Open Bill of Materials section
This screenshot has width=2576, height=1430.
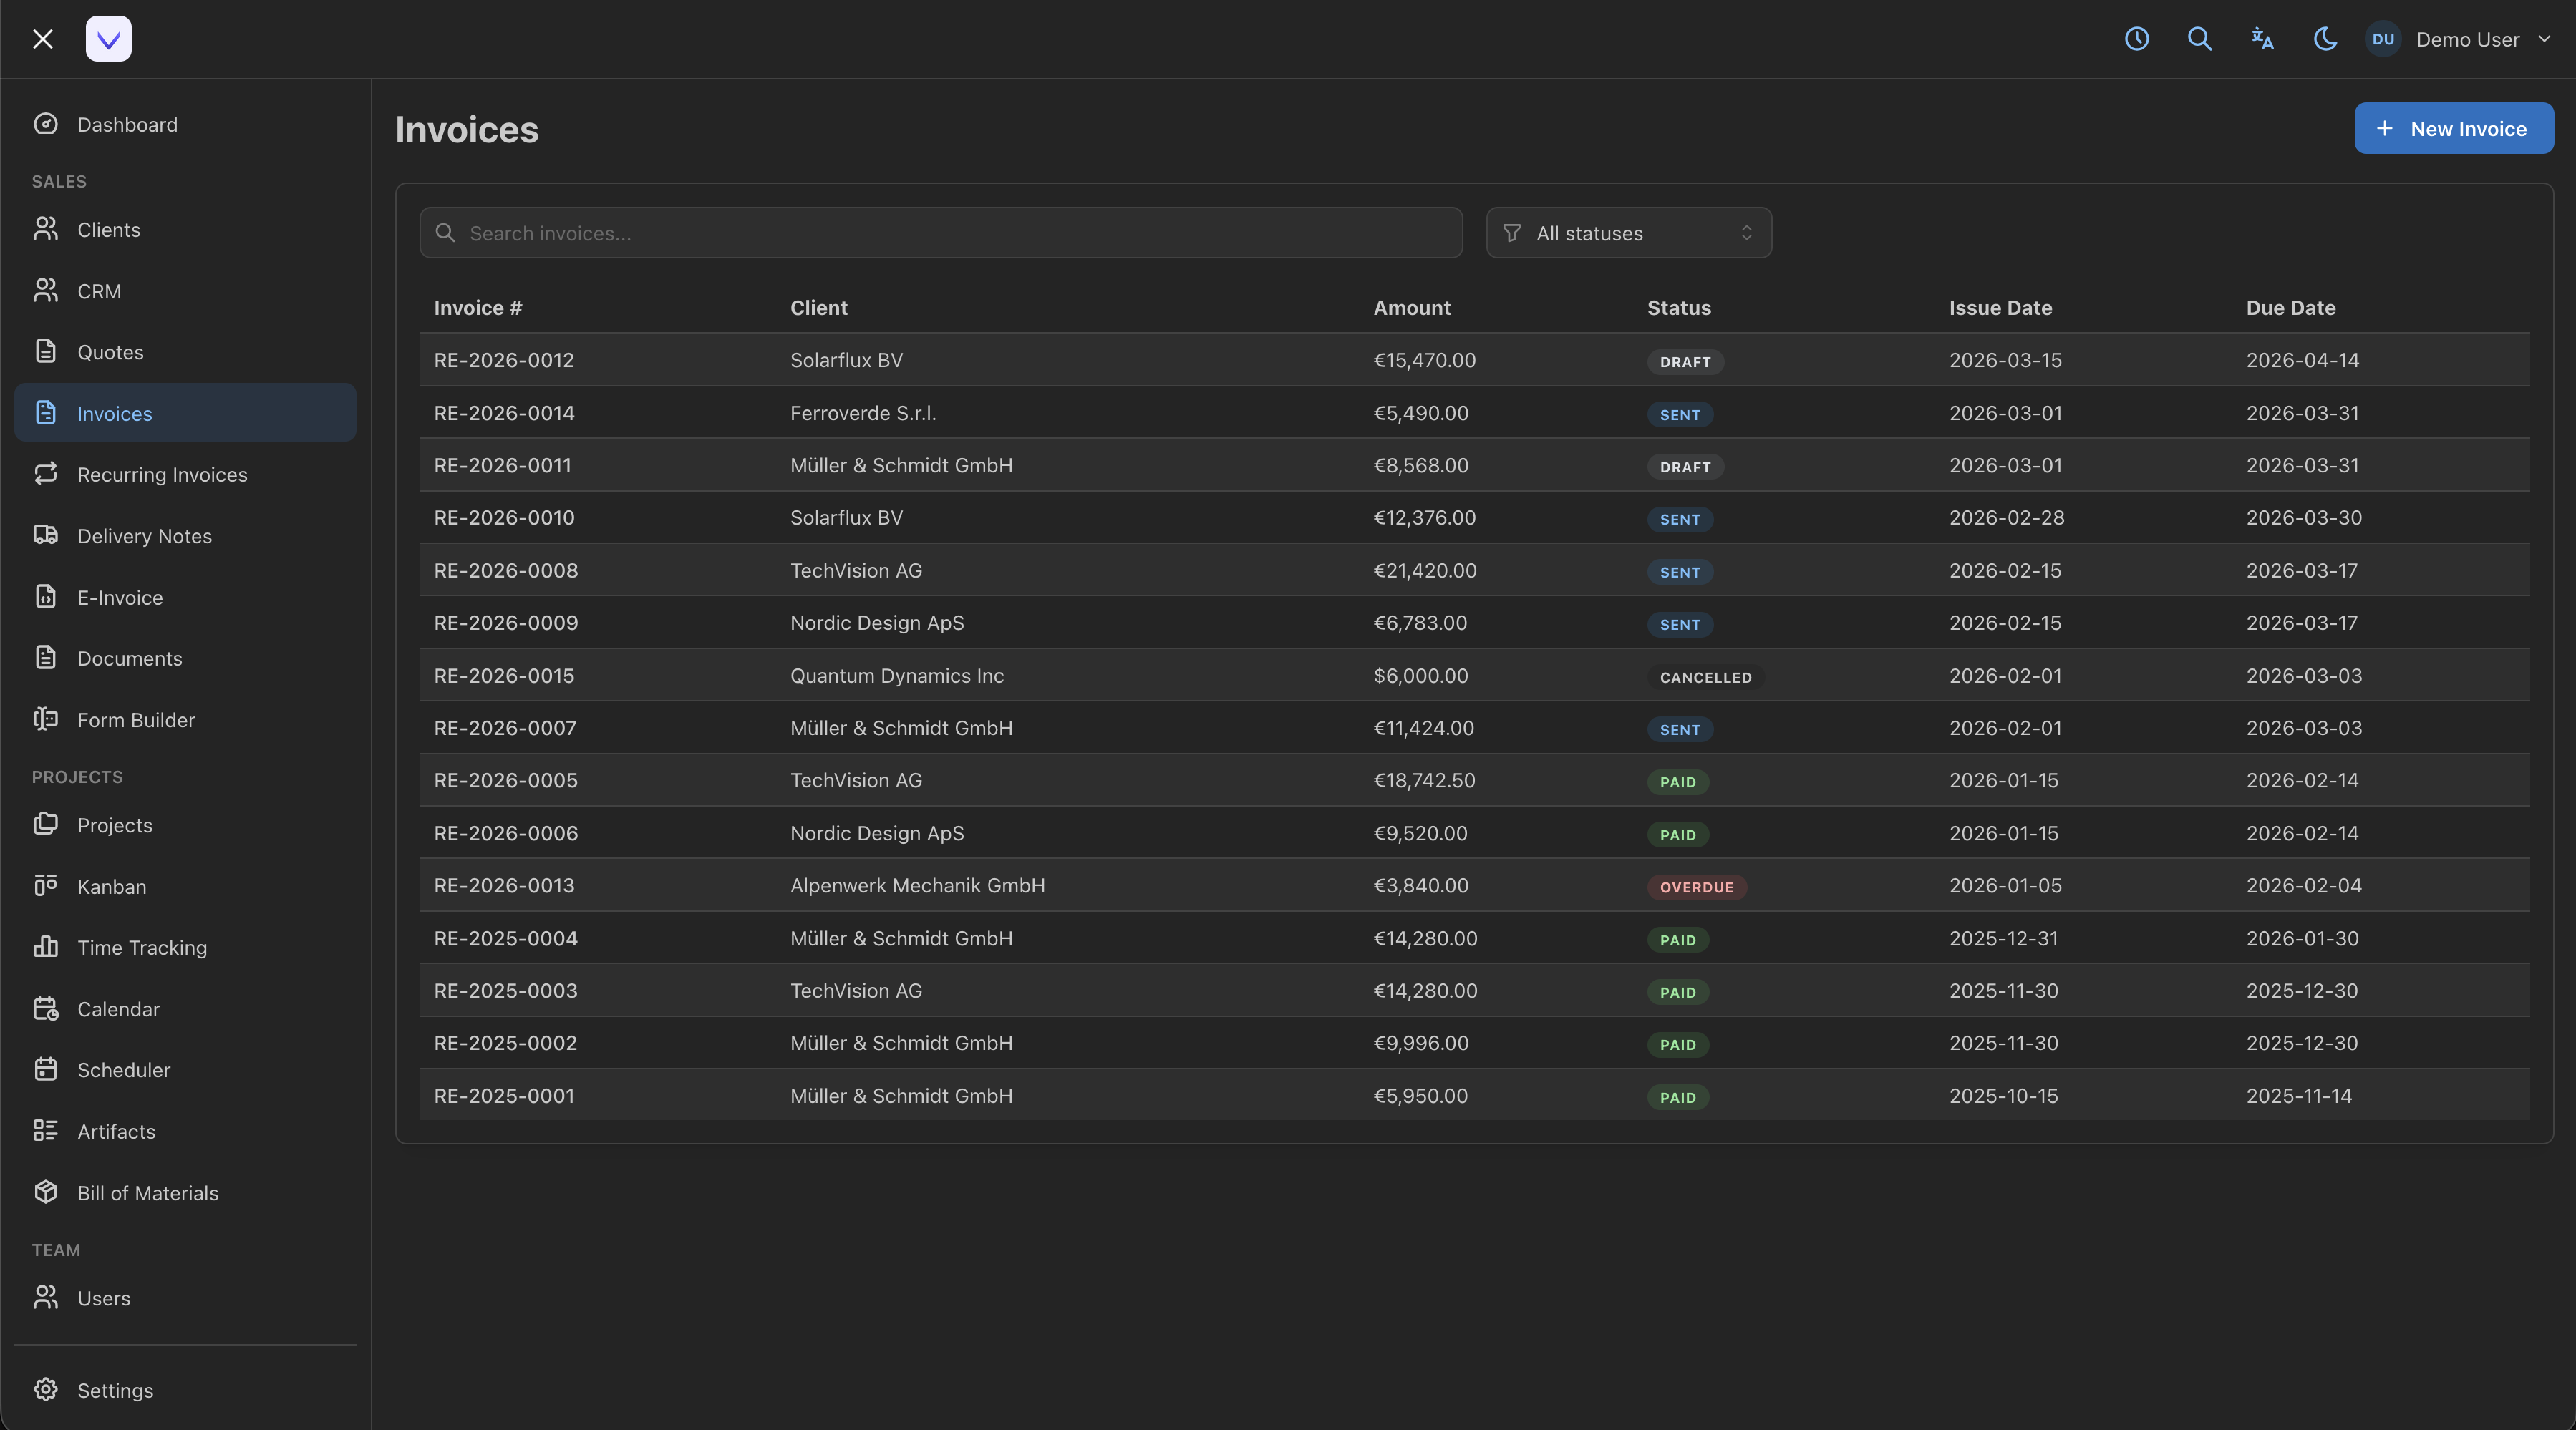coord(147,1192)
